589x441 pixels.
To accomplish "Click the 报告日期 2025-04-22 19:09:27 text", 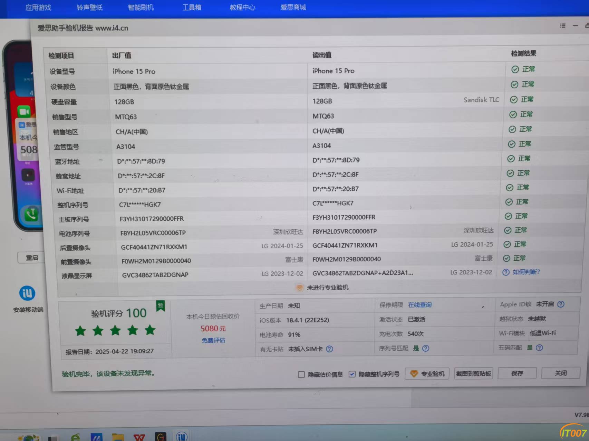I will [x=110, y=352].
